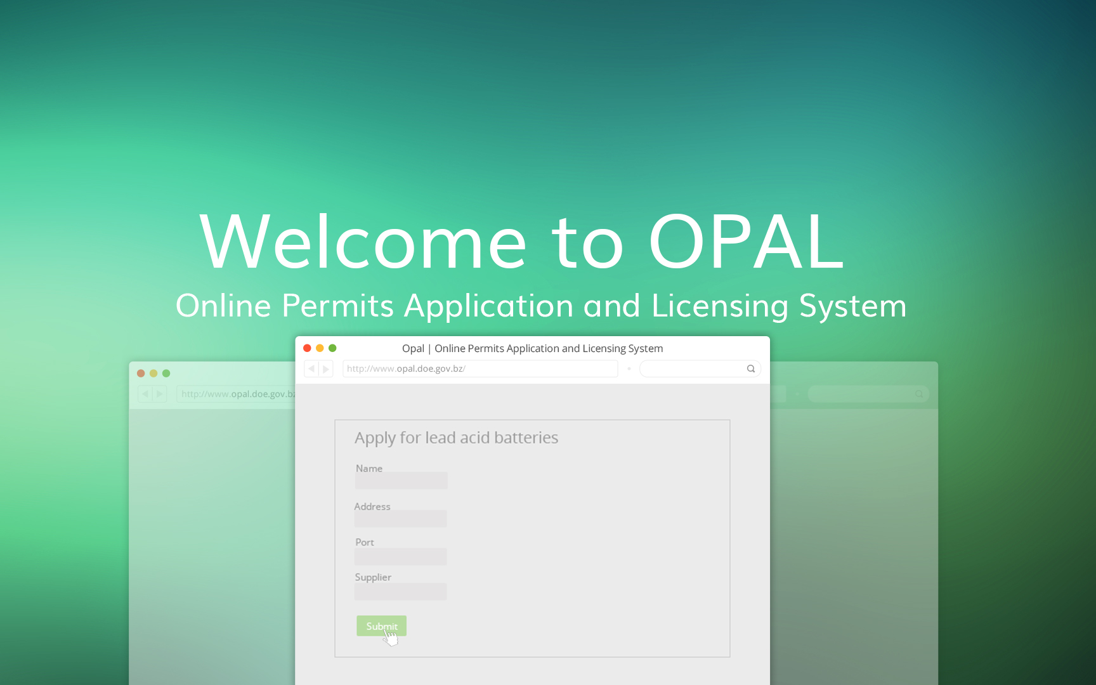Click the faded background window's URL bar
This screenshot has width=1096, height=685.
click(x=236, y=394)
